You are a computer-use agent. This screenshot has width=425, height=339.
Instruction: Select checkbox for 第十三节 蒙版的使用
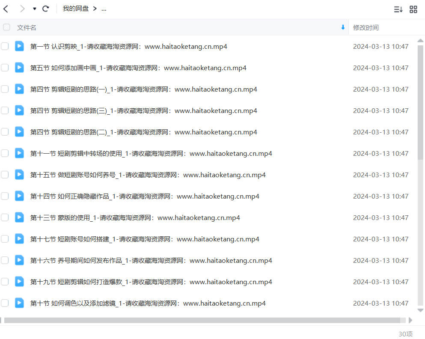click(x=5, y=217)
